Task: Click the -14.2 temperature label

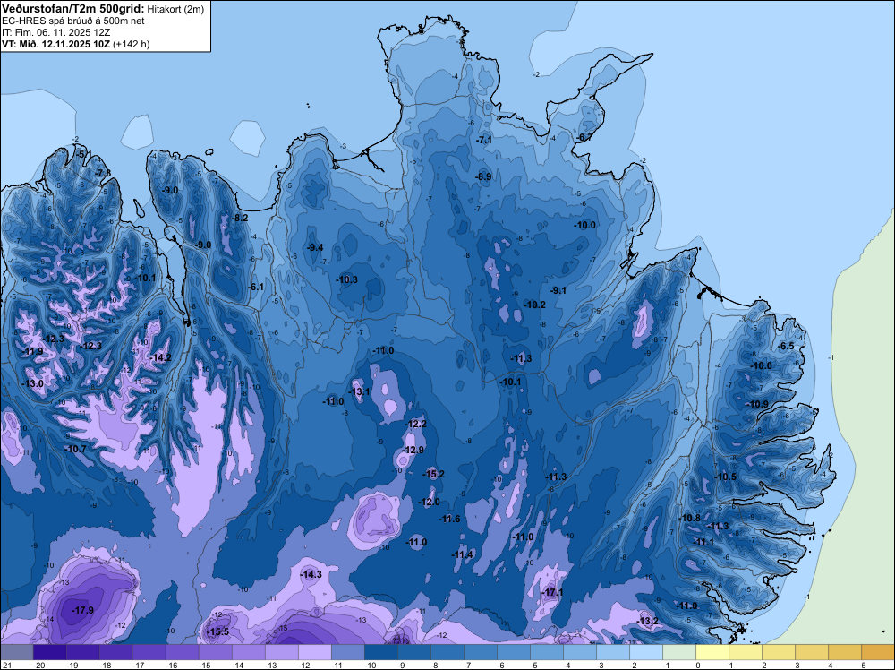Action: pos(160,357)
